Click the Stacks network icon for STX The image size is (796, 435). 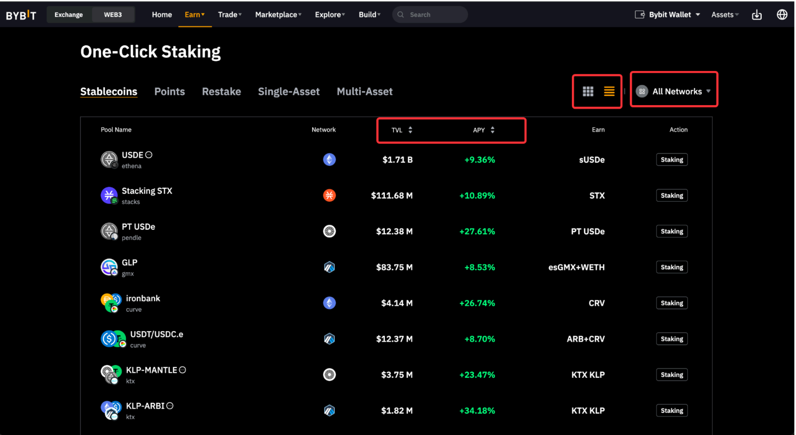329,195
